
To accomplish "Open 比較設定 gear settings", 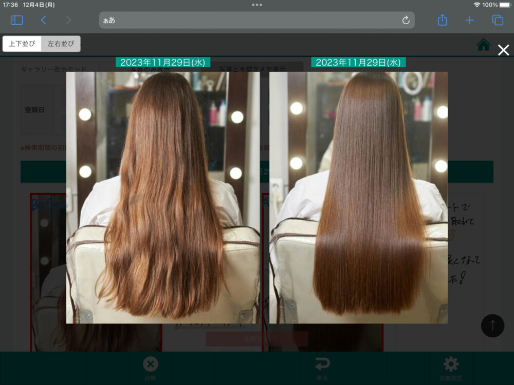I will 451,368.
